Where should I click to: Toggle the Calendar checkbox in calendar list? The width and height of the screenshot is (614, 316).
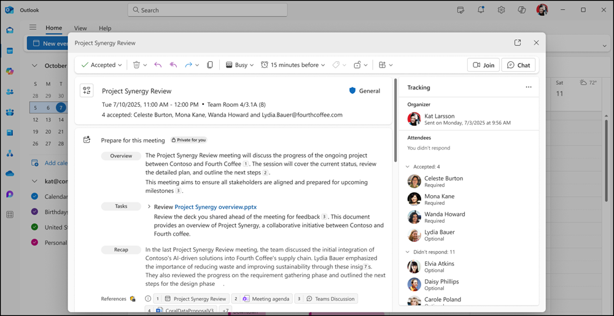[x=34, y=196]
